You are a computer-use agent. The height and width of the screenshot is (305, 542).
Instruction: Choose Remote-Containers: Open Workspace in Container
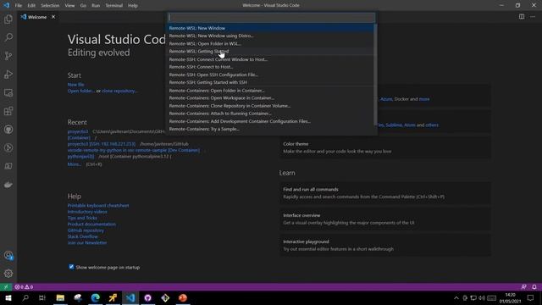(271, 98)
